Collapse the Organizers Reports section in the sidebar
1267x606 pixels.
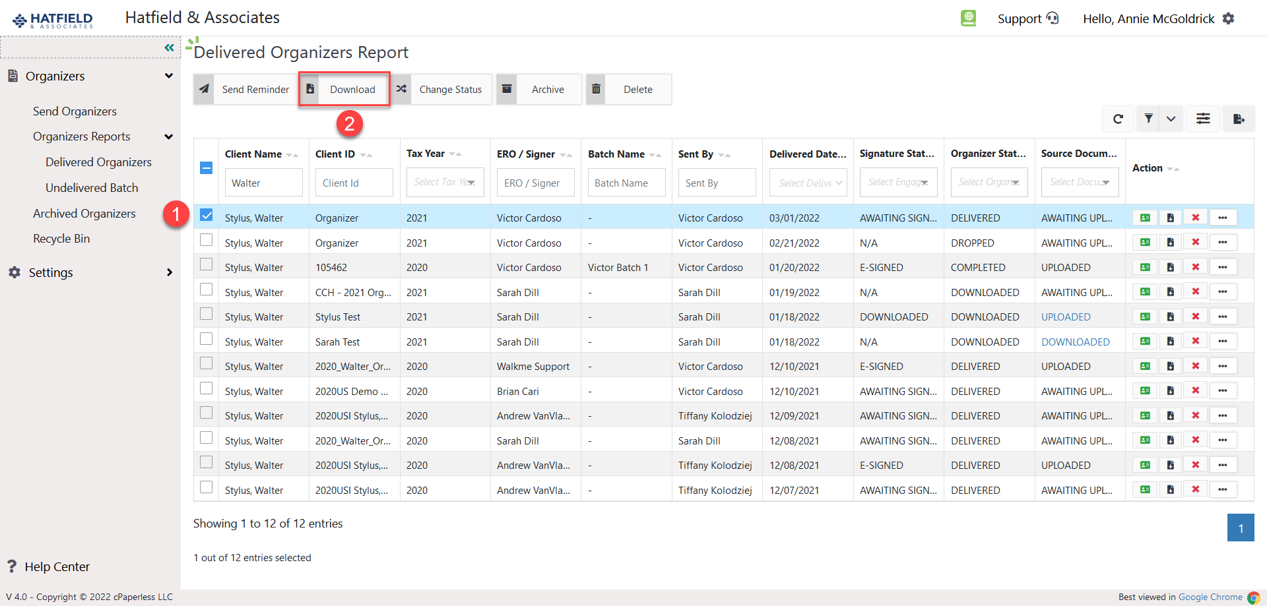[169, 136]
